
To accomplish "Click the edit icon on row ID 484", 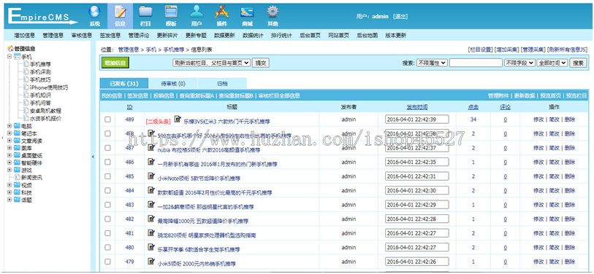I will click(x=151, y=190).
